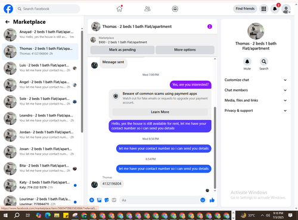Open Jovan conversation in chat list
Screen dimensions: 298x220
[41, 152]
